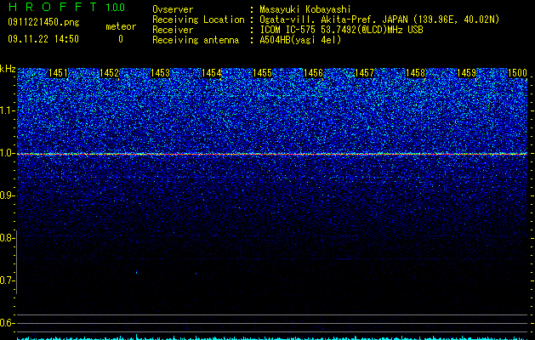The width and height of the screenshot is (535, 340).
Task: Select the A504HB yagi antenna text
Action: click(300, 40)
